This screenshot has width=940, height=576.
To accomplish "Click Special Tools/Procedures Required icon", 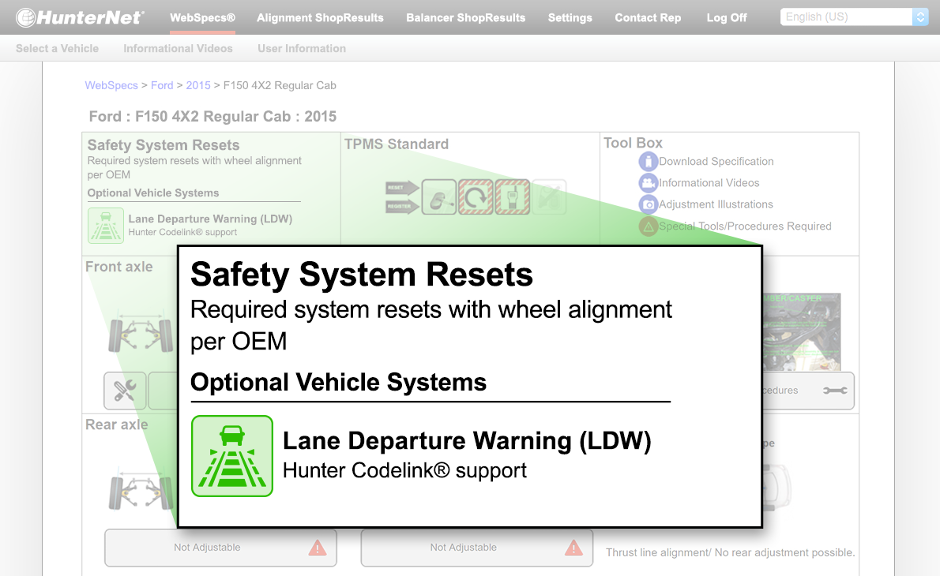I will 649,226.
